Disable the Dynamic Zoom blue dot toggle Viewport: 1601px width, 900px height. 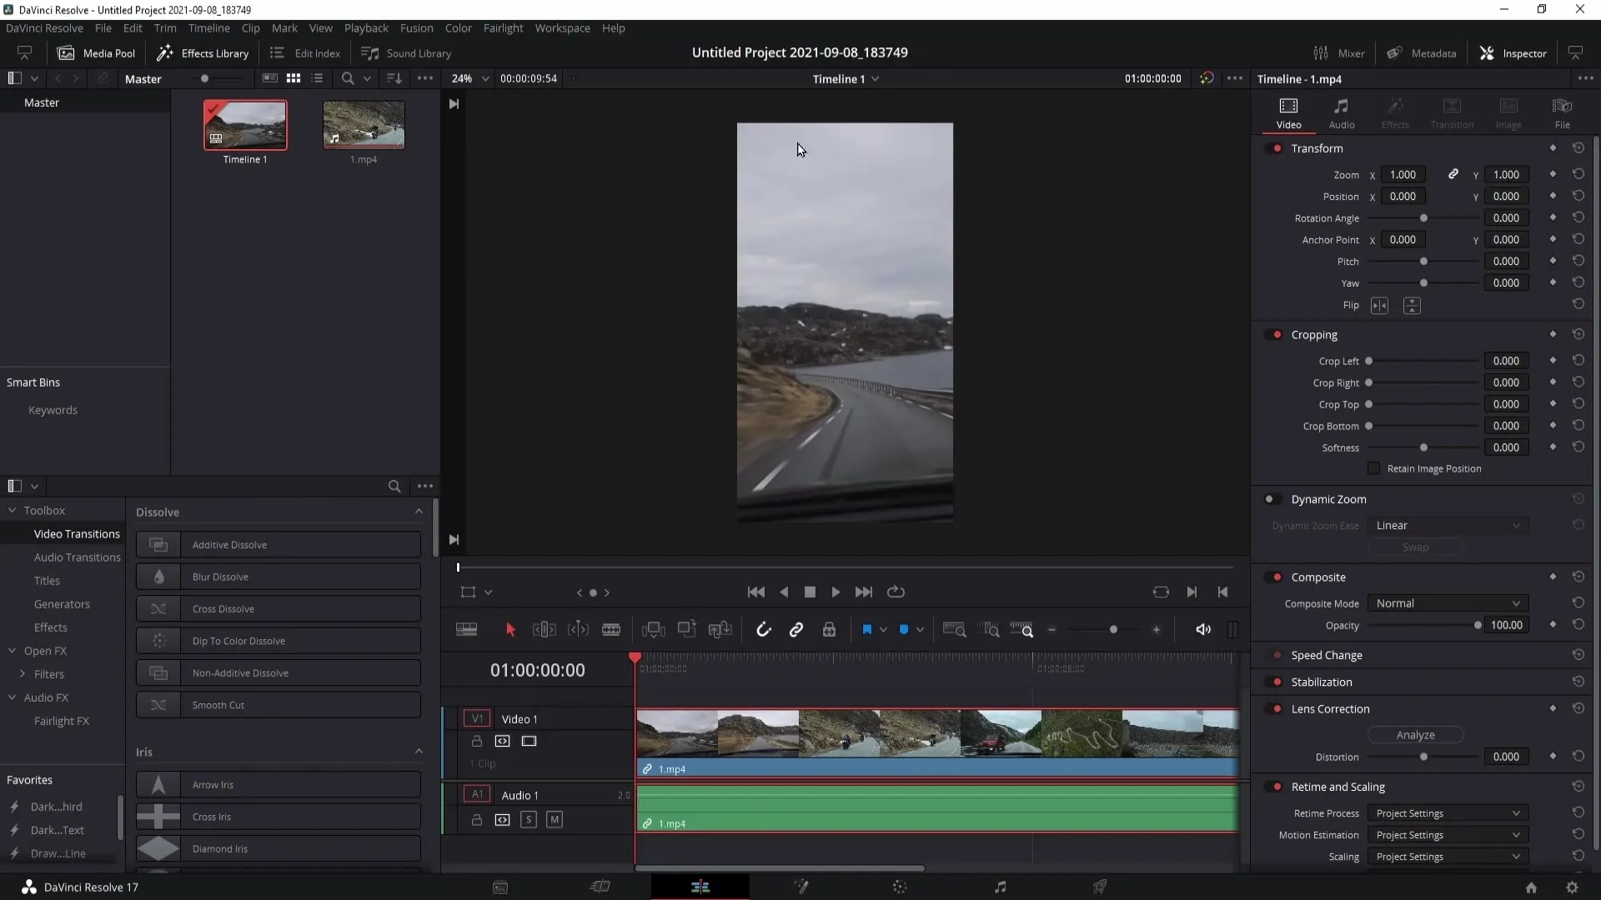1270,499
